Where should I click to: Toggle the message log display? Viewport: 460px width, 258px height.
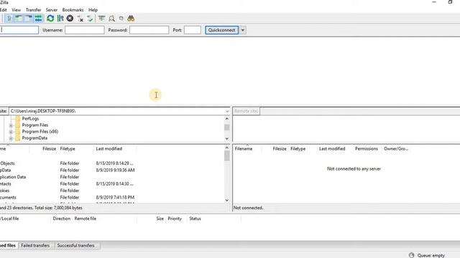(x=9, y=19)
